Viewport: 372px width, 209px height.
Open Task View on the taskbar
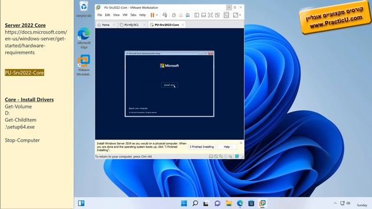pos(206,203)
